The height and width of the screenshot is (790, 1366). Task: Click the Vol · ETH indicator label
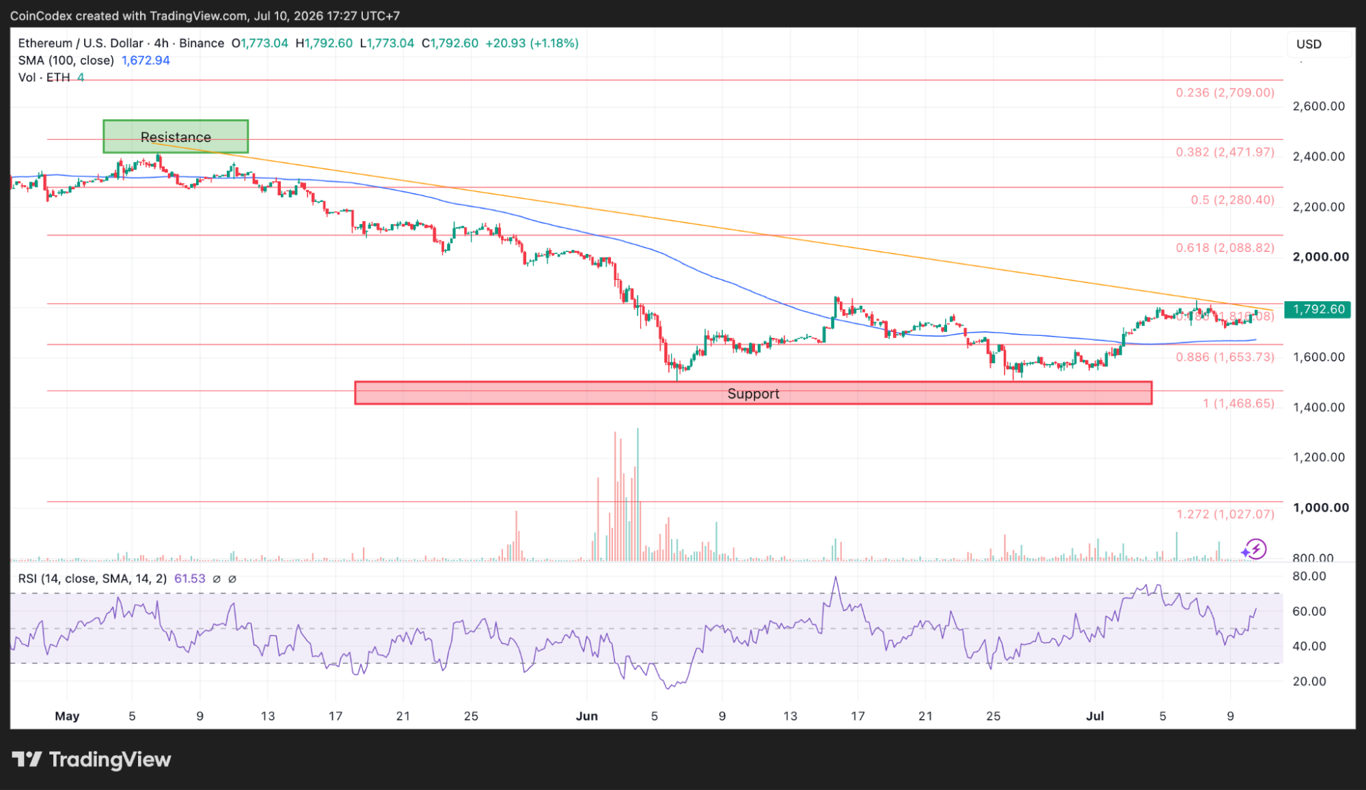(x=44, y=77)
